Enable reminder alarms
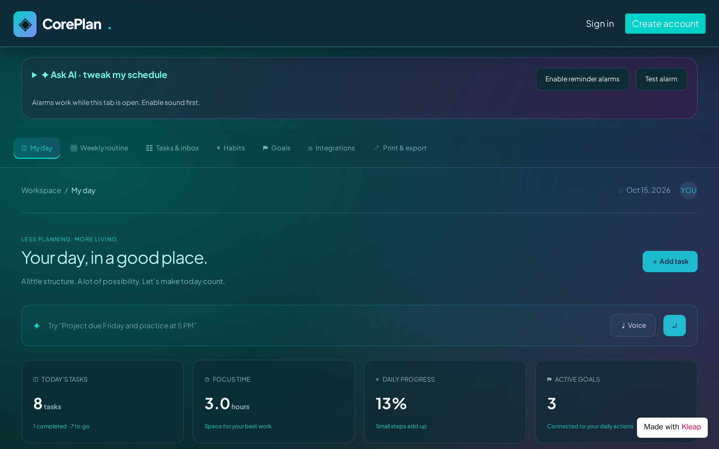The height and width of the screenshot is (449, 719). 582,79
